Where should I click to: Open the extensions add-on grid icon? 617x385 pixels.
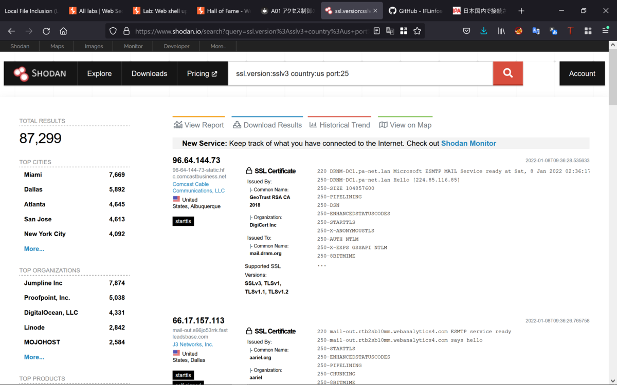click(x=588, y=31)
